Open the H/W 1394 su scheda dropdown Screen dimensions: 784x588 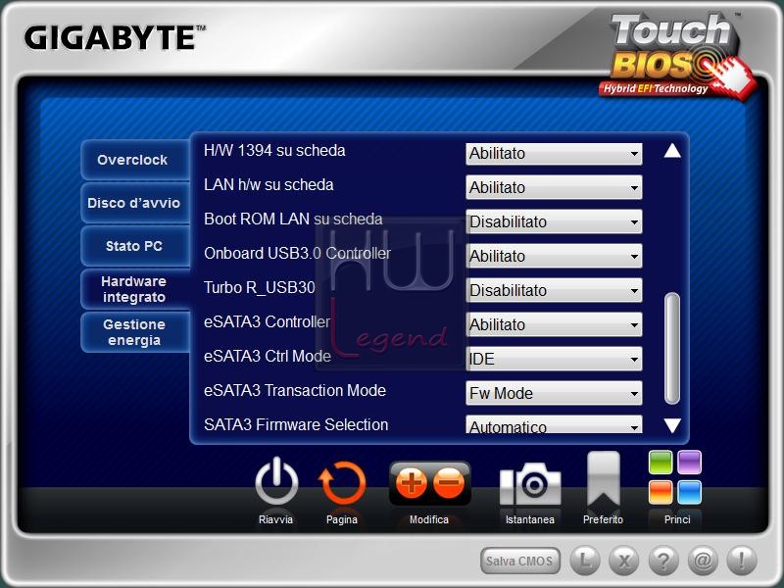click(x=554, y=154)
